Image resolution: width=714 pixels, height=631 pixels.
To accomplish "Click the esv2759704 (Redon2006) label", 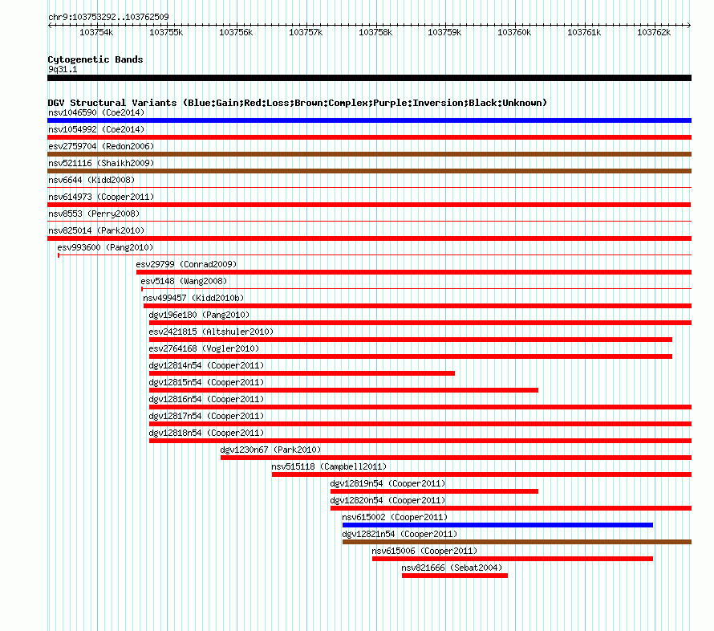I will 101,146.
